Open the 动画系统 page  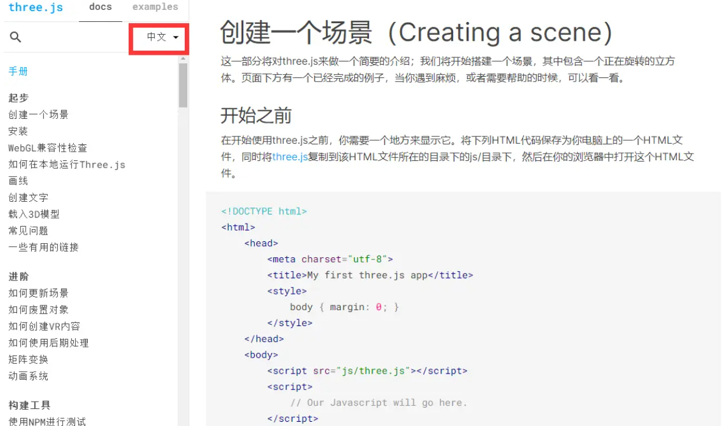click(28, 376)
